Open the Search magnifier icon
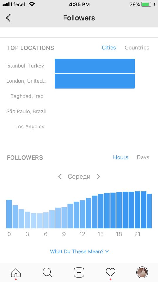The width and height of the screenshot is (158, 282). point(47,273)
